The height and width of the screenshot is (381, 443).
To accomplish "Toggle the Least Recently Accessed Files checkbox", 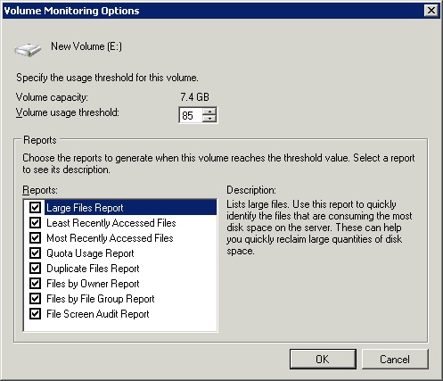I will pyautogui.click(x=35, y=222).
